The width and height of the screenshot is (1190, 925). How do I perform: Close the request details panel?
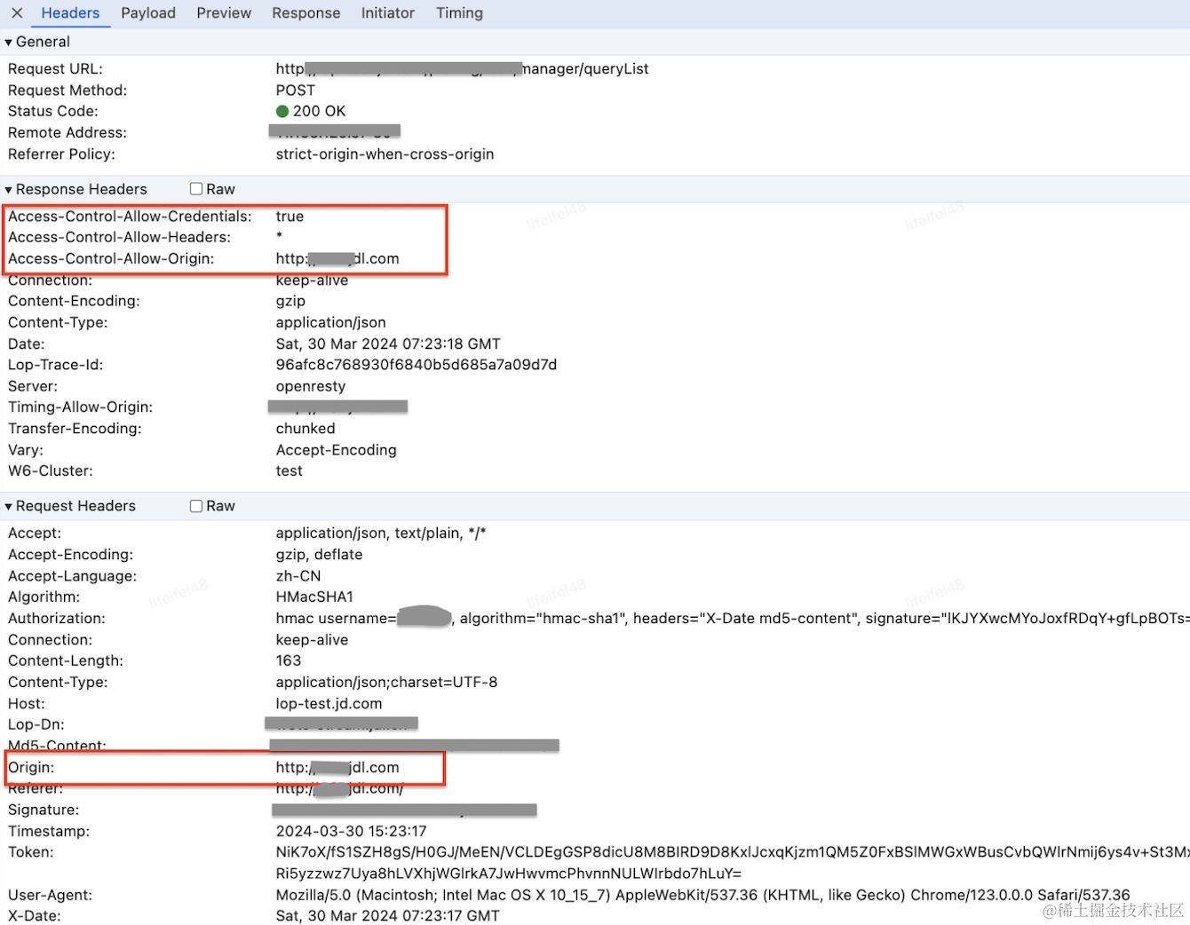click(17, 13)
